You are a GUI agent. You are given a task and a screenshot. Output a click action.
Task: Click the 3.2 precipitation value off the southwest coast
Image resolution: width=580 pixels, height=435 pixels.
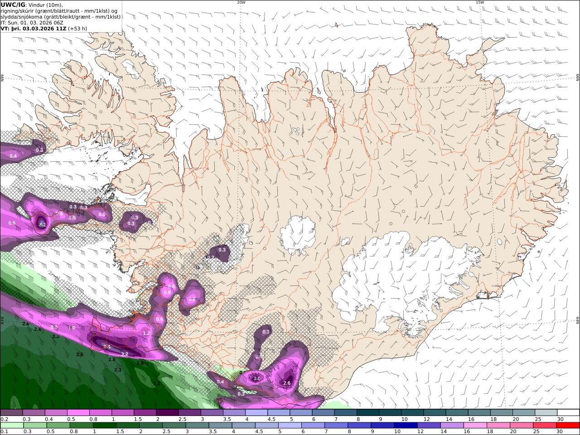125,354
